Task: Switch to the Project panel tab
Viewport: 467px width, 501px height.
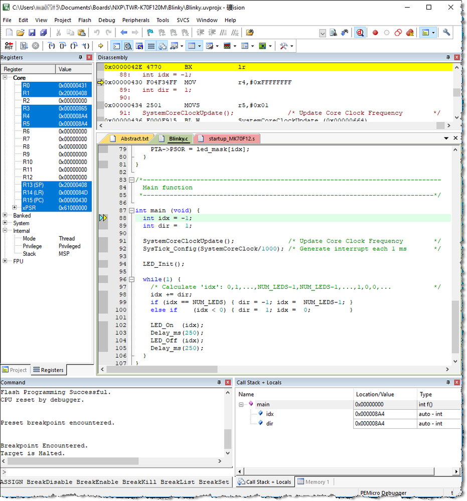Action: [15, 370]
